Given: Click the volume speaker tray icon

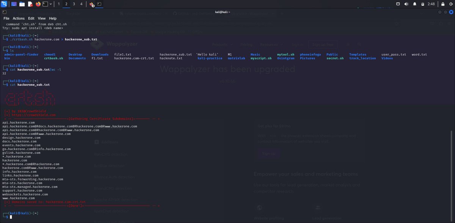Looking at the screenshot, I should coord(406,4).
